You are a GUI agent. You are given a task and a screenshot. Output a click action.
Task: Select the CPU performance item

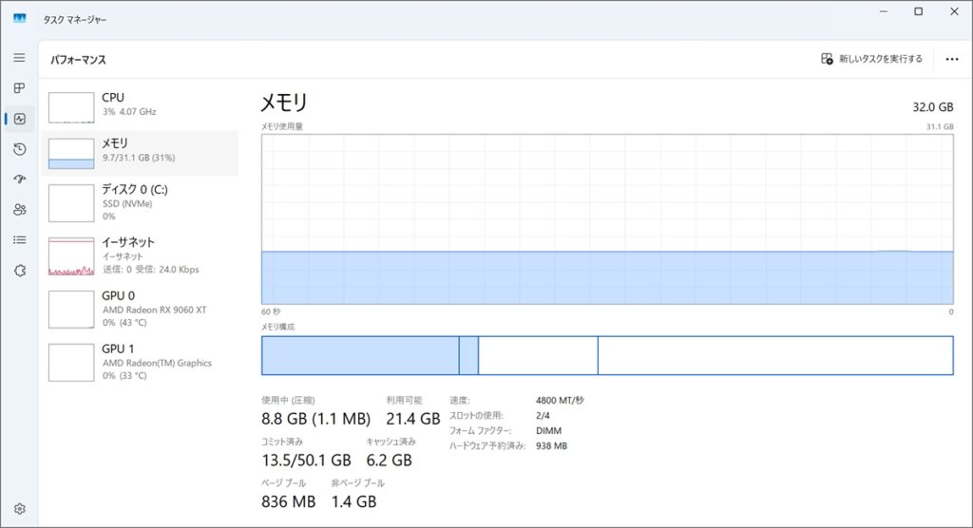coord(143,107)
